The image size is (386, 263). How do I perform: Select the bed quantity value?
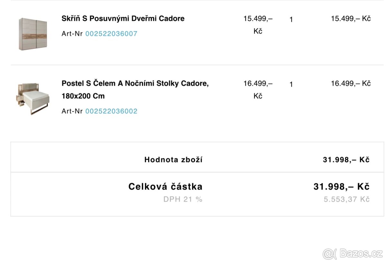(x=291, y=84)
